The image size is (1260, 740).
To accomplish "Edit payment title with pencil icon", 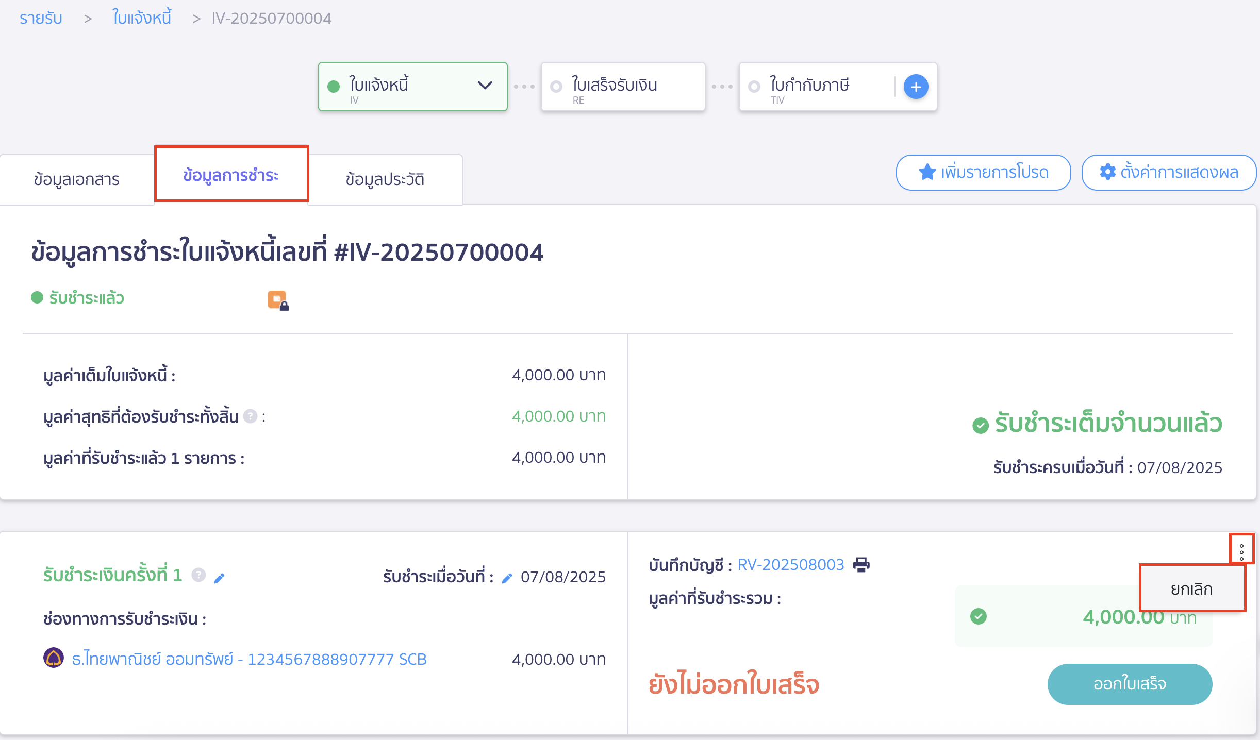I will pyautogui.click(x=220, y=578).
